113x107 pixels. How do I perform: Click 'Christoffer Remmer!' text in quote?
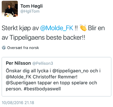[x=55, y=77]
